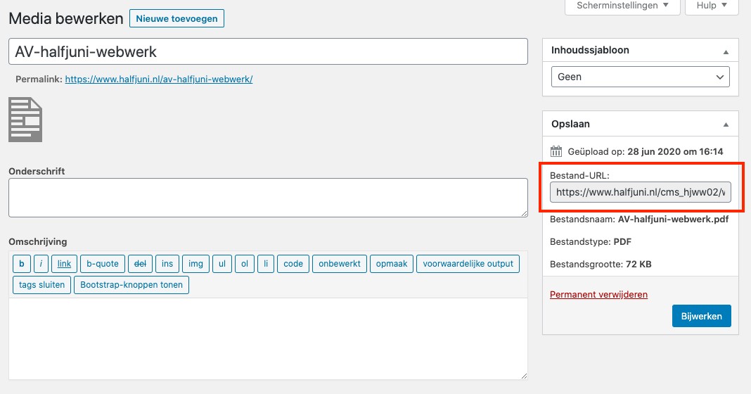Screen dimensions: 751x394
Task: Click Bootstrap-knoppen tonen button
Action: click(x=131, y=285)
